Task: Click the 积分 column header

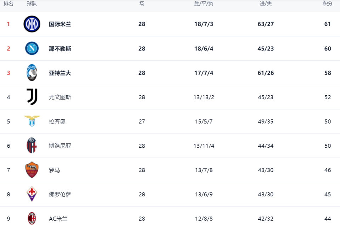Action: pyautogui.click(x=328, y=4)
